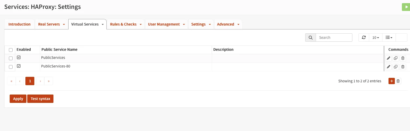
Task: Open the Rules & Checks tab
Action: tap(123, 24)
